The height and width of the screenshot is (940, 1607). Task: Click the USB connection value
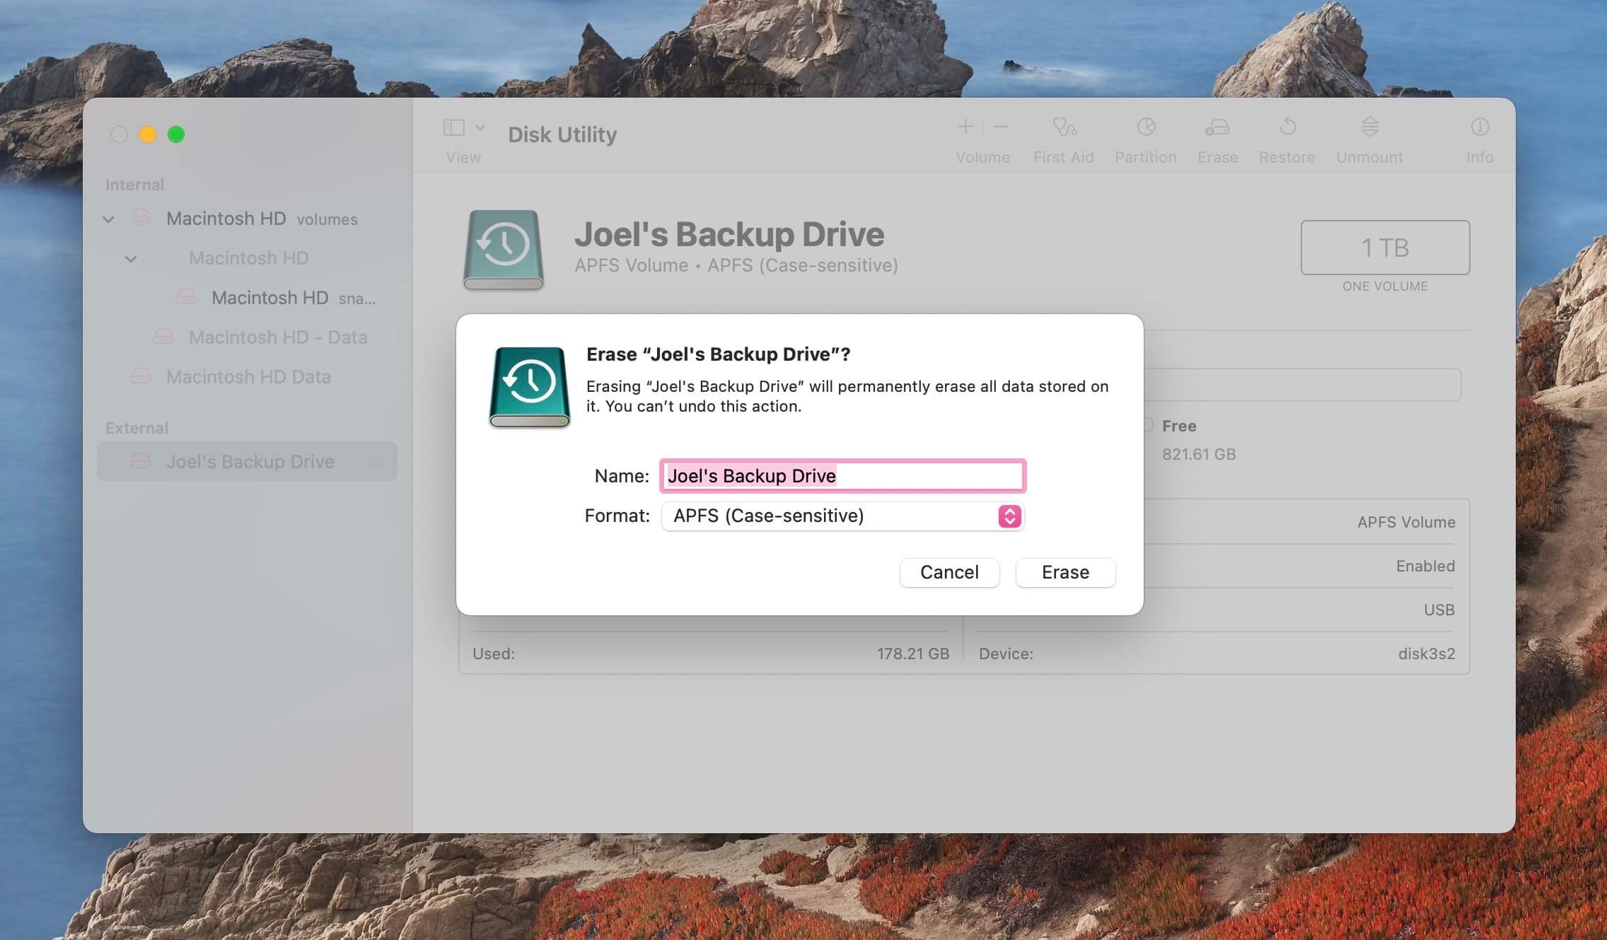1439,610
